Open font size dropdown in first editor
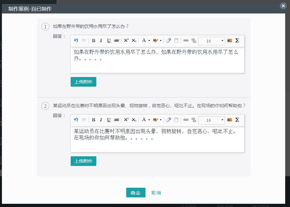 [212, 41]
